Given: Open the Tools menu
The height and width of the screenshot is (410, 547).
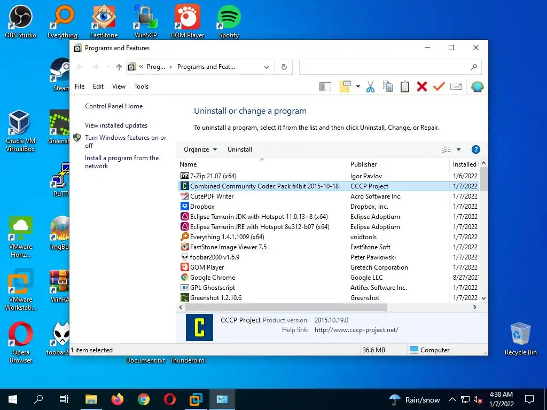Looking at the screenshot, I should (141, 86).
